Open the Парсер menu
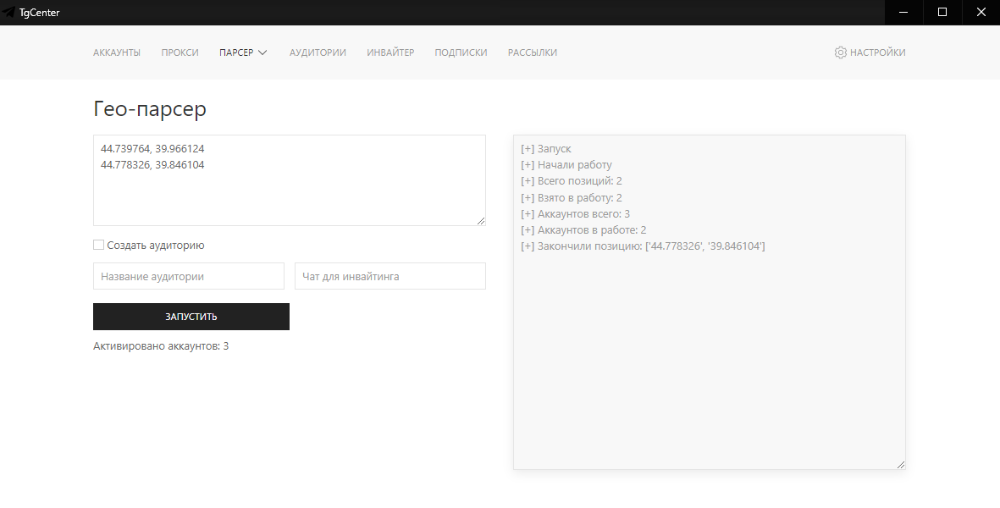 236,52
